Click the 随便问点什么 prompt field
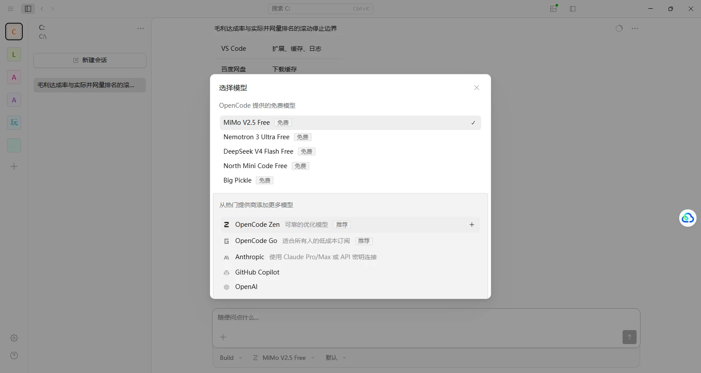The image size is (701, 373). 426,318
